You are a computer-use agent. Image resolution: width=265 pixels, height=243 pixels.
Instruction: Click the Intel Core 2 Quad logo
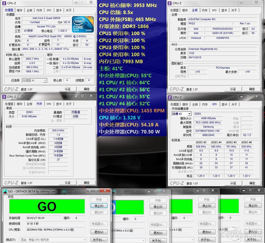(x=83, y=24)
